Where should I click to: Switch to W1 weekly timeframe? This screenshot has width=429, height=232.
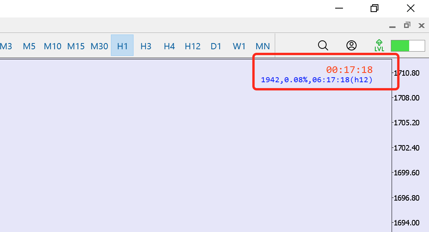(x=239, y=46)
